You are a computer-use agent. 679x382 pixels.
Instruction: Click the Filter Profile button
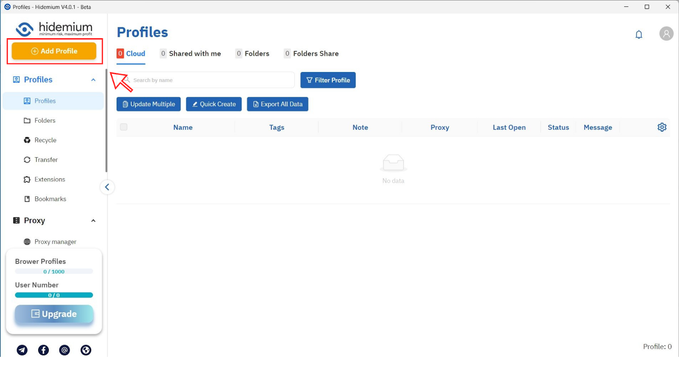pos(328,80)
